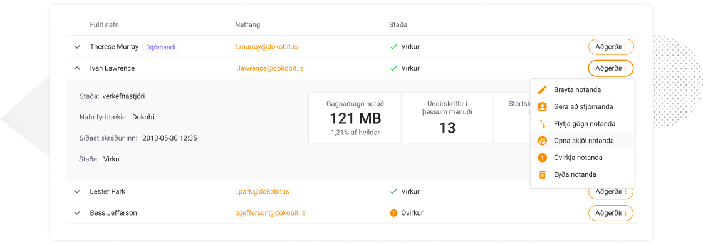Image resolution: width=703 pixels, height=245 pixels.
Task: Open the b.jefferson@dokobit.is email link
Action: coord(270,212)
